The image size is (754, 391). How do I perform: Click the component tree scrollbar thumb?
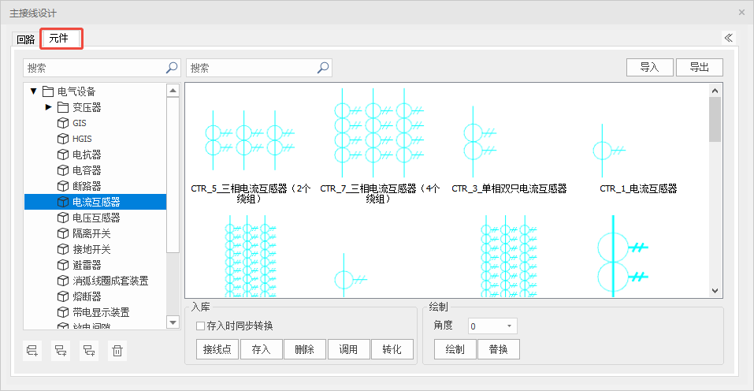pyautogui.click(x=173, y=174)
